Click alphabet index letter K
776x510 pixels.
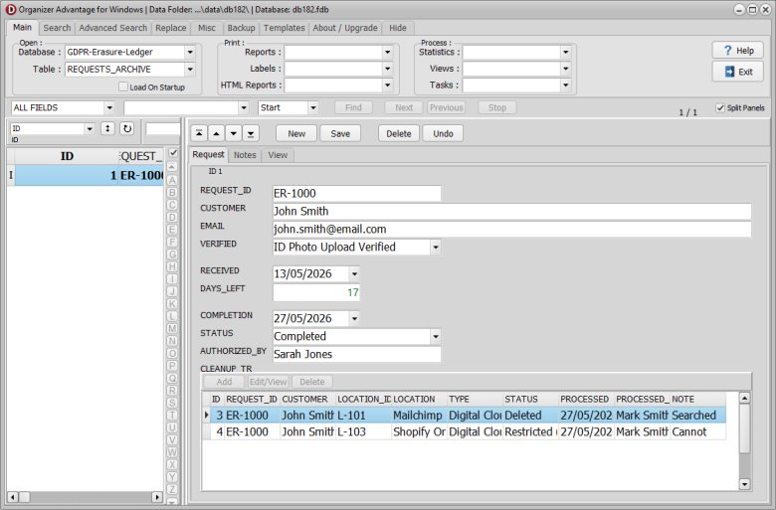pos(172,304)
